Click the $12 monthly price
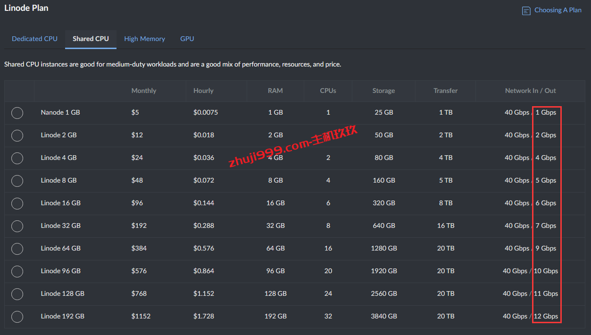The height and width of the screenshot is (335, 591). pos(137,135)
